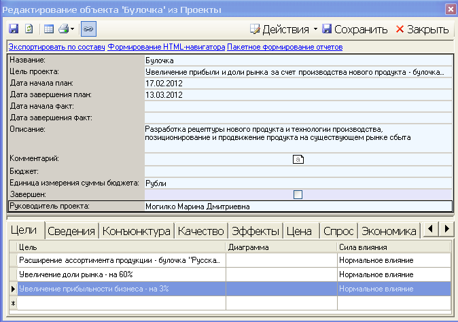Viewport: 458px width, 322px height.
Task: Click the refresh document icon
Action: coord(29,29)
